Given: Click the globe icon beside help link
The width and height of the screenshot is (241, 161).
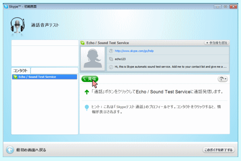Looking at the screenshot, I should (x=111, y=51).
